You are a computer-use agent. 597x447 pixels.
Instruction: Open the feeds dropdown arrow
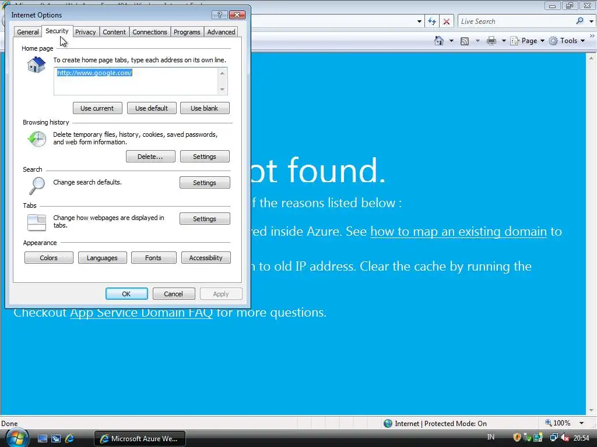coord(477,41)
